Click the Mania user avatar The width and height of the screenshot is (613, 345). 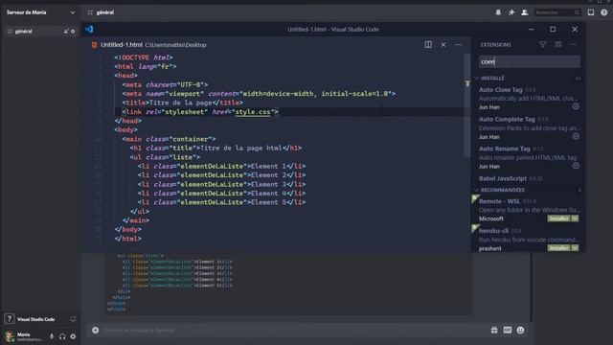(10, 336)
